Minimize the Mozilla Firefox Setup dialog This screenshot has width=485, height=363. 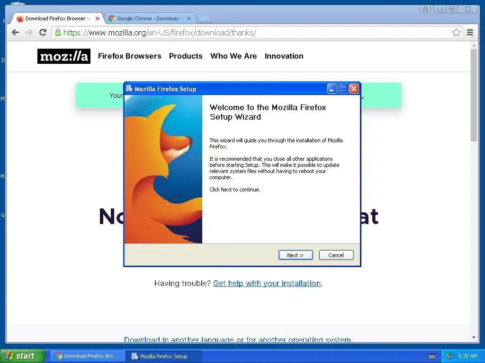click(x=332, y=89)
